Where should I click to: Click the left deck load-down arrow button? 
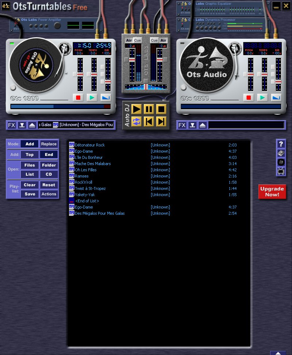click(22, 125)
